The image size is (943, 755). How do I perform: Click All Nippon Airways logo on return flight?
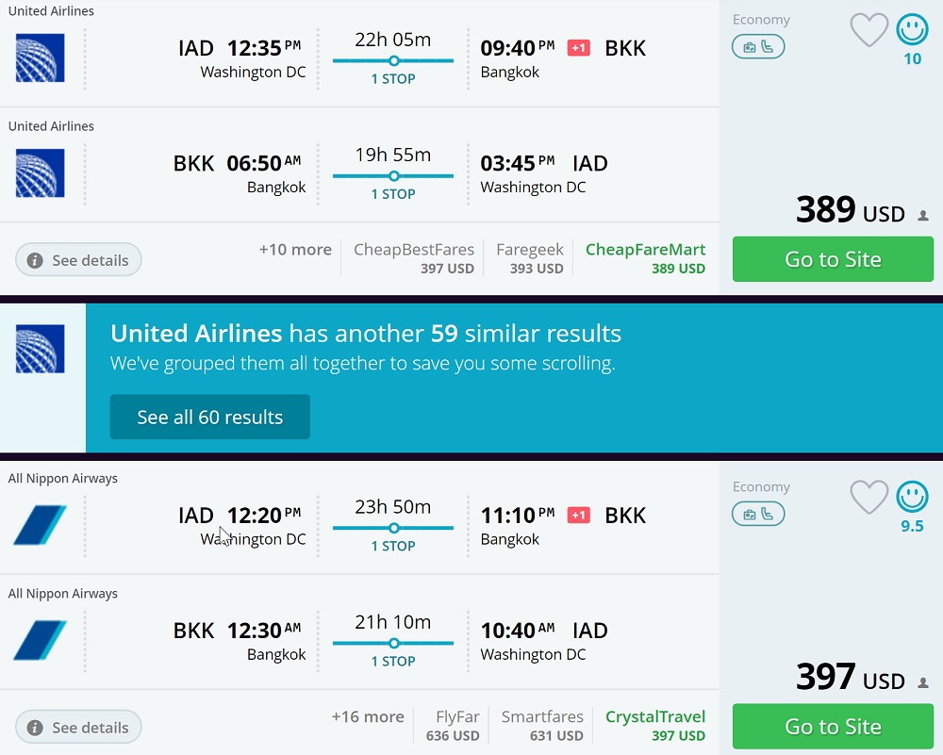(x=41, y=641)
